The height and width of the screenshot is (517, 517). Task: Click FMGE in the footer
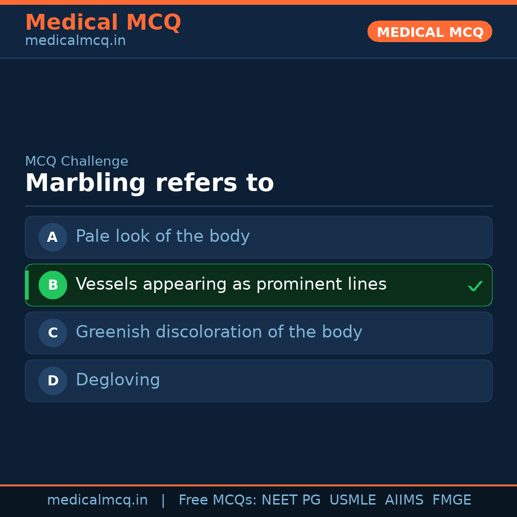451,500
